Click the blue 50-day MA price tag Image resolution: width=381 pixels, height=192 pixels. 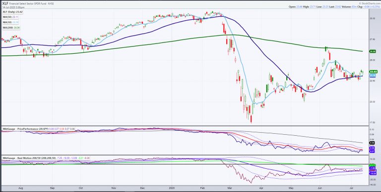pyautogui.click(x=373, y=75)
